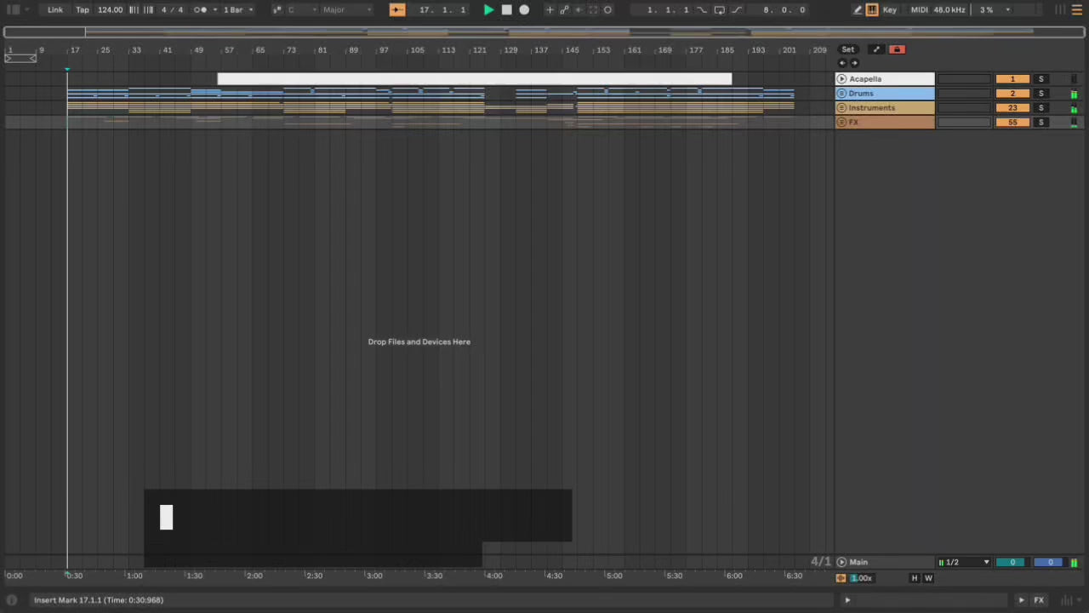Image resolution: width=1089 pixels, height=613 pixels.
Task: Click the Arrangement Record button
Action: pyautogui.click(x=524, y=10)
